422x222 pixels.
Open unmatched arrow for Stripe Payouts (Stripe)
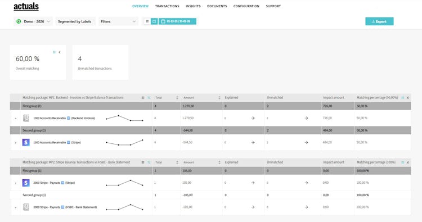(x=306, y=183)
